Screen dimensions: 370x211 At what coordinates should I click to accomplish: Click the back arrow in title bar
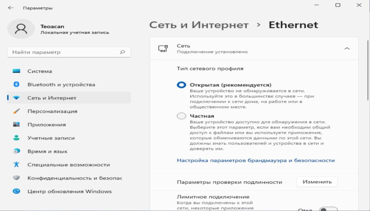(x=10, y=8)
